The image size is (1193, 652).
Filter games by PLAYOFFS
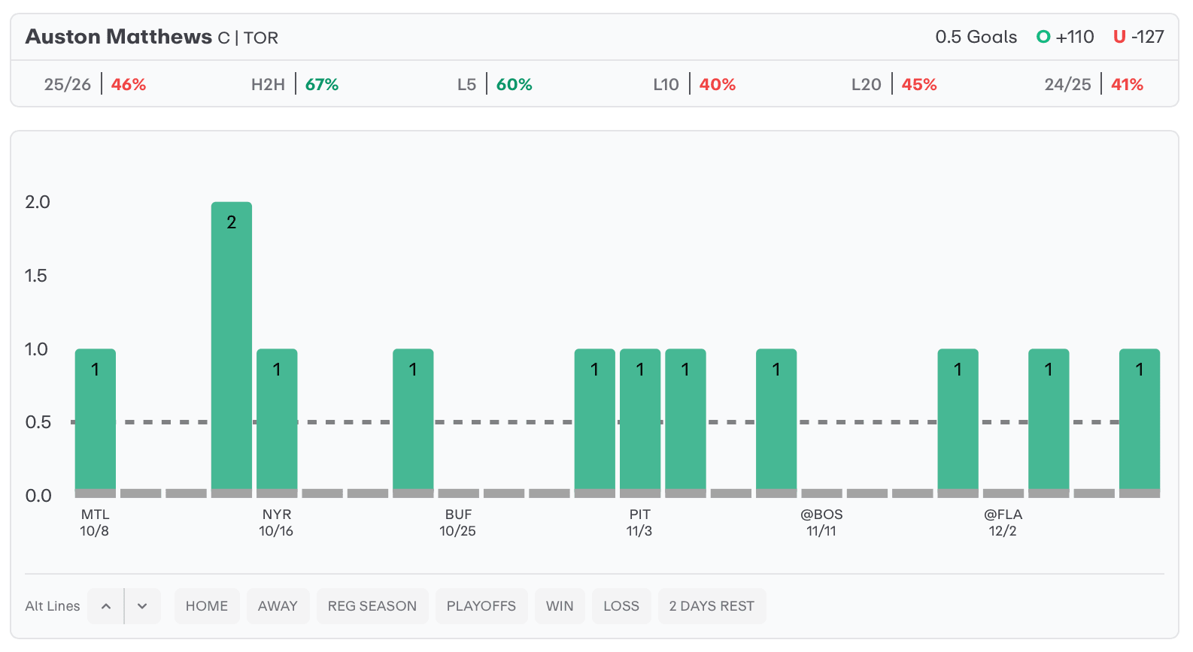coord(481,606)
